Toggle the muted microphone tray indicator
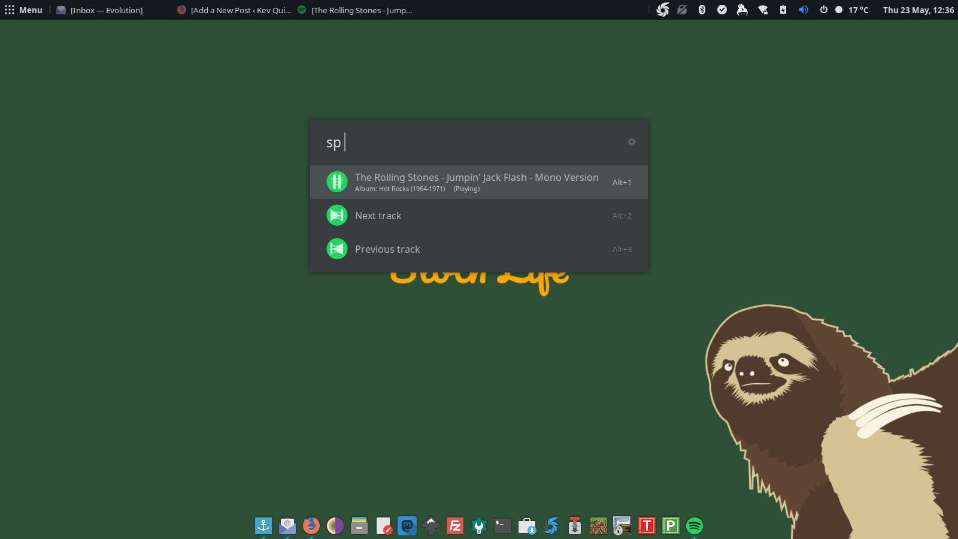958x539 pixels. (x=681, y=10)
